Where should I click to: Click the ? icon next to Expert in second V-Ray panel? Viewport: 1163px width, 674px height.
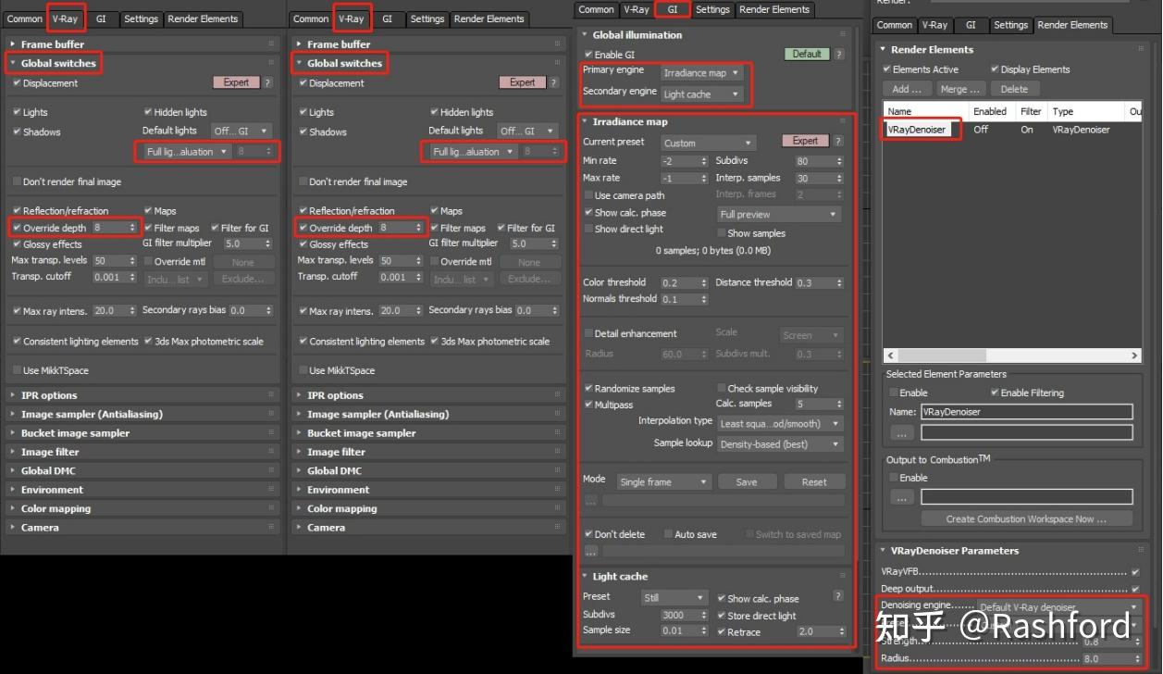553,82
